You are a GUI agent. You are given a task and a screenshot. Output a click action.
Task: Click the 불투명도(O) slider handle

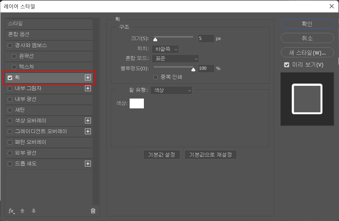click(x=193, y=69)
